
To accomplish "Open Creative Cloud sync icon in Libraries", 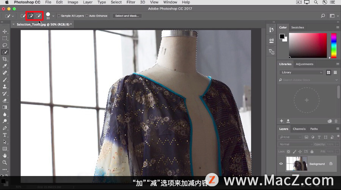I will click(x=330, y=121).
